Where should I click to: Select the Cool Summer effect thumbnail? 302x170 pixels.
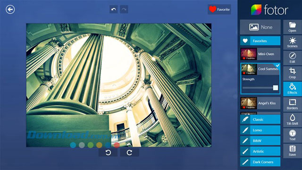pos(249,69)
